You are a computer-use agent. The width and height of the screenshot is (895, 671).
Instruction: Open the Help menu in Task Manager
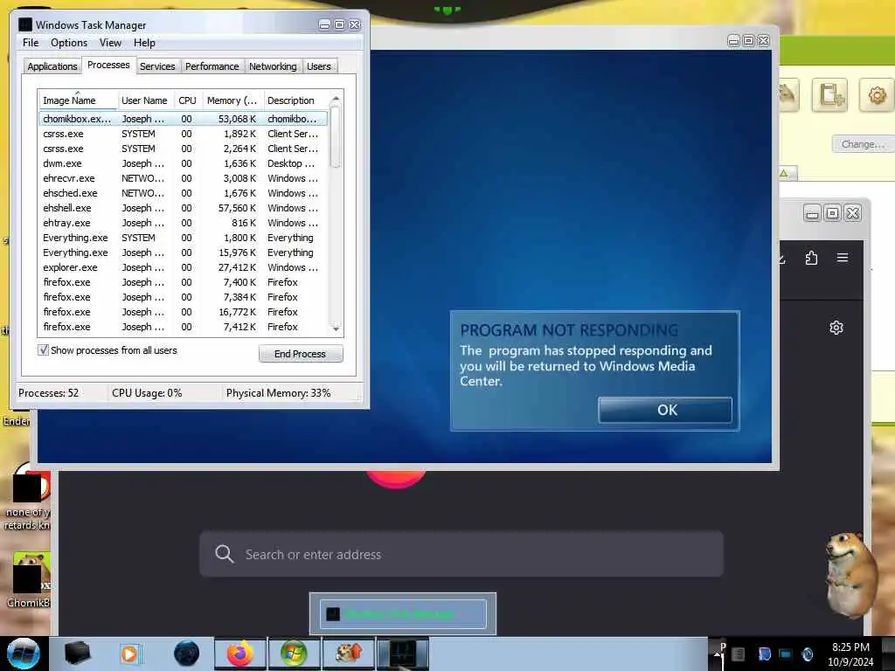point(144,43)
